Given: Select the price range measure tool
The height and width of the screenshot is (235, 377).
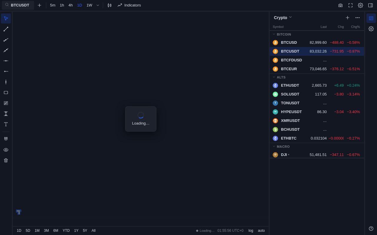Looking at the screenshot, I should tap(6, 114).
